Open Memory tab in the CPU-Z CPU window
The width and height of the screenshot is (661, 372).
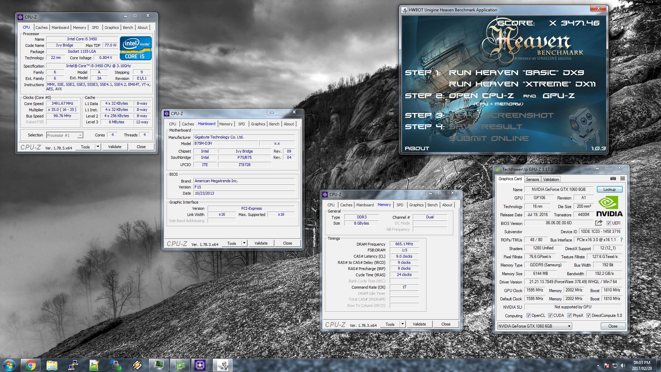coord(80,28)
